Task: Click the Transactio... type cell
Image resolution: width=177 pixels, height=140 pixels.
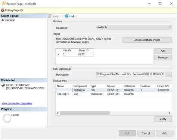Action: coord(98,94)
